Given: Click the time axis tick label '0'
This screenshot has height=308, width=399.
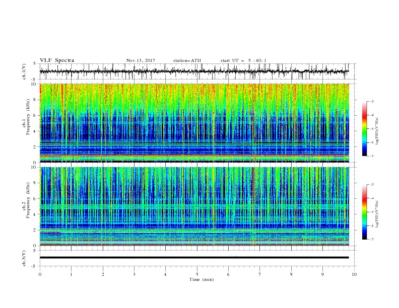Looking at the screenshot, I should tap(40, 274).
